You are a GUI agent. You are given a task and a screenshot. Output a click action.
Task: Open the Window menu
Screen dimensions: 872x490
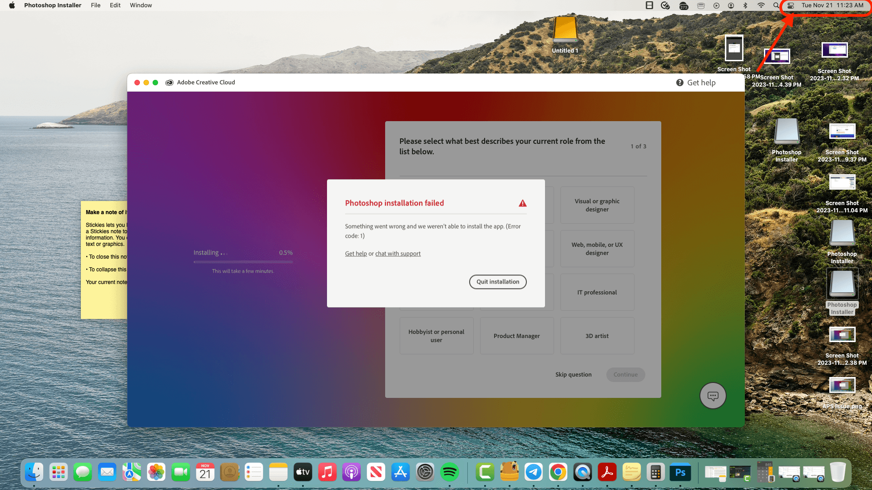pos(141,5)
